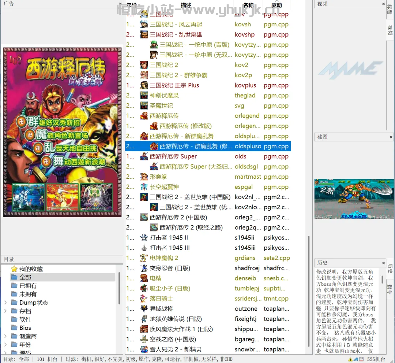Switch to the 指令 side tab
The image size is (395, 363).
click(390, 289)
